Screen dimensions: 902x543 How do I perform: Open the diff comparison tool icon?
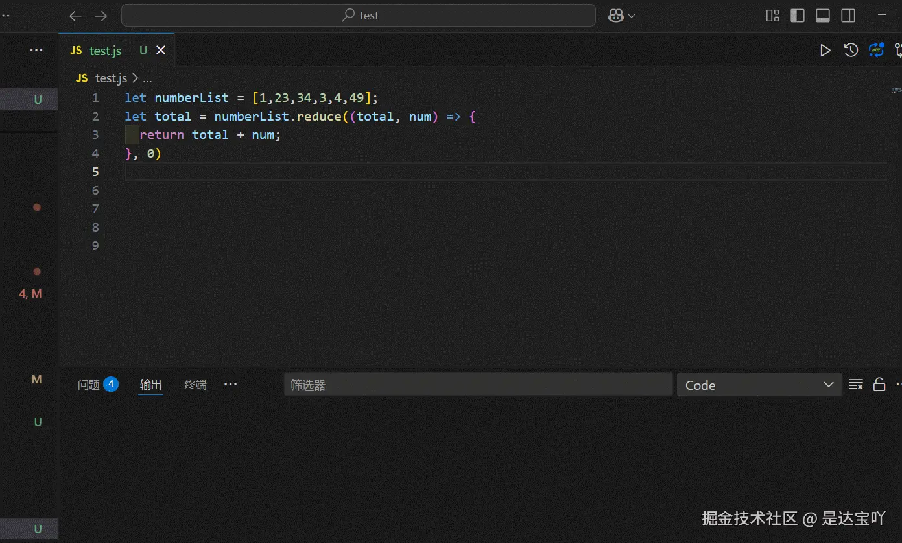click(x=876, y=50)
